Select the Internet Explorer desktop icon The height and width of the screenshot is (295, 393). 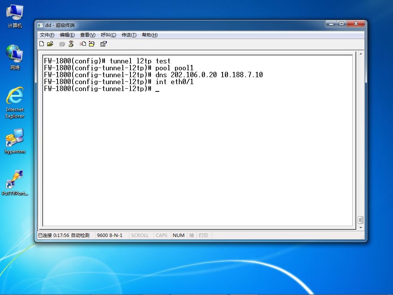(x=15, y=103)
